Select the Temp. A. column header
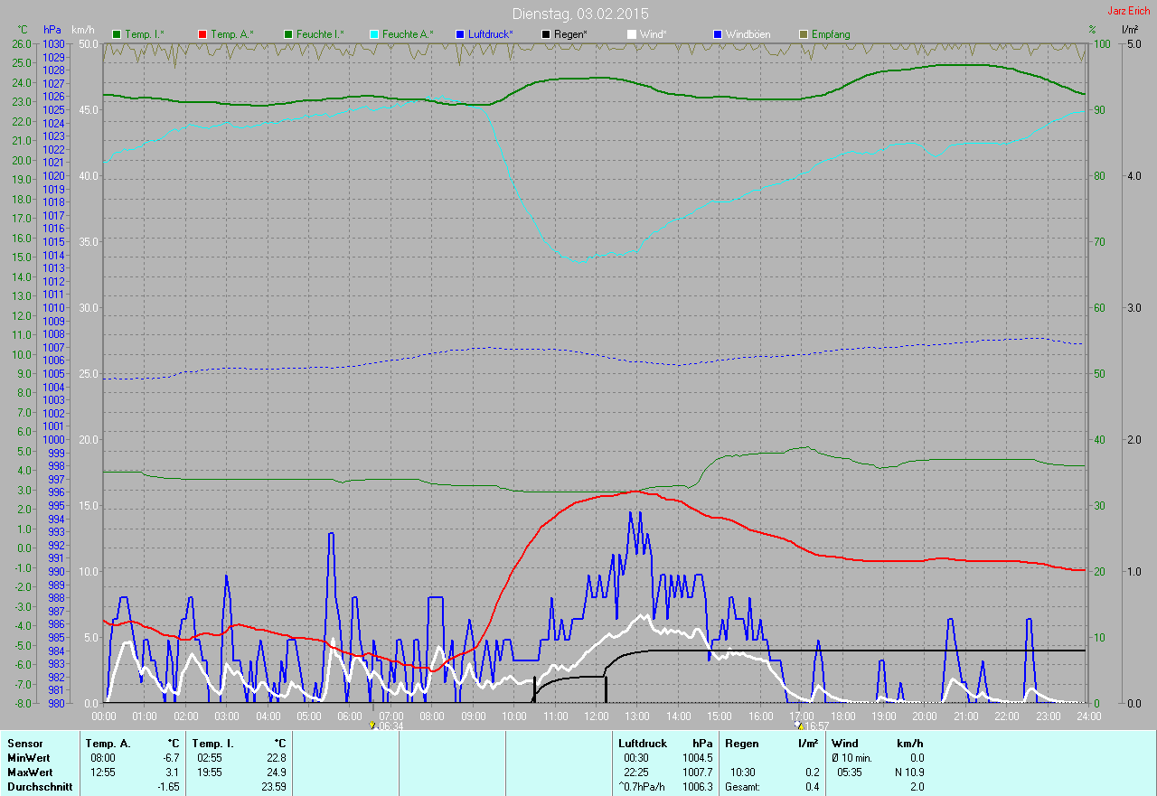 (x=108, y=744)
